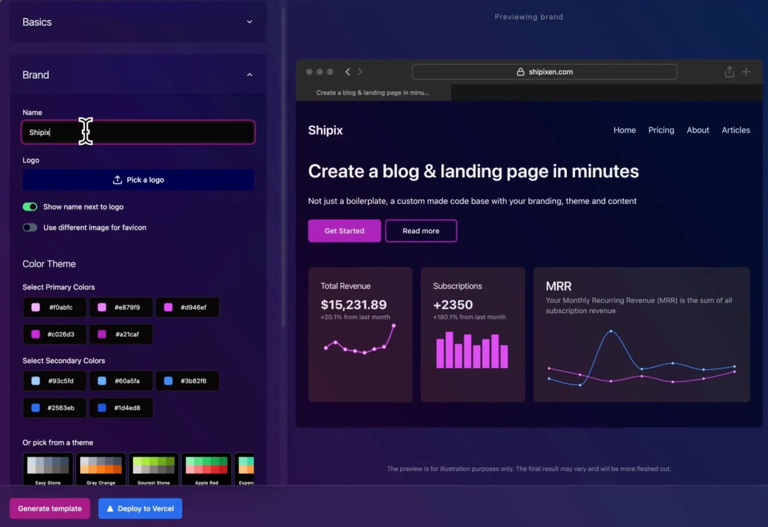768x527 pixels.
Task: Expand the Basics section
Action: 249,22
